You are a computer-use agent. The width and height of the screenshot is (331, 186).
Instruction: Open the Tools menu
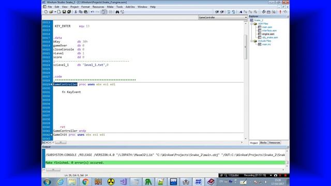coord(119,7)
